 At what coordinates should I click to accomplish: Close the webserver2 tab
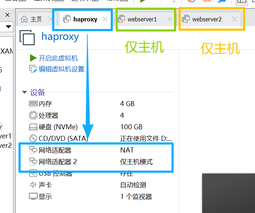[234, 19]
